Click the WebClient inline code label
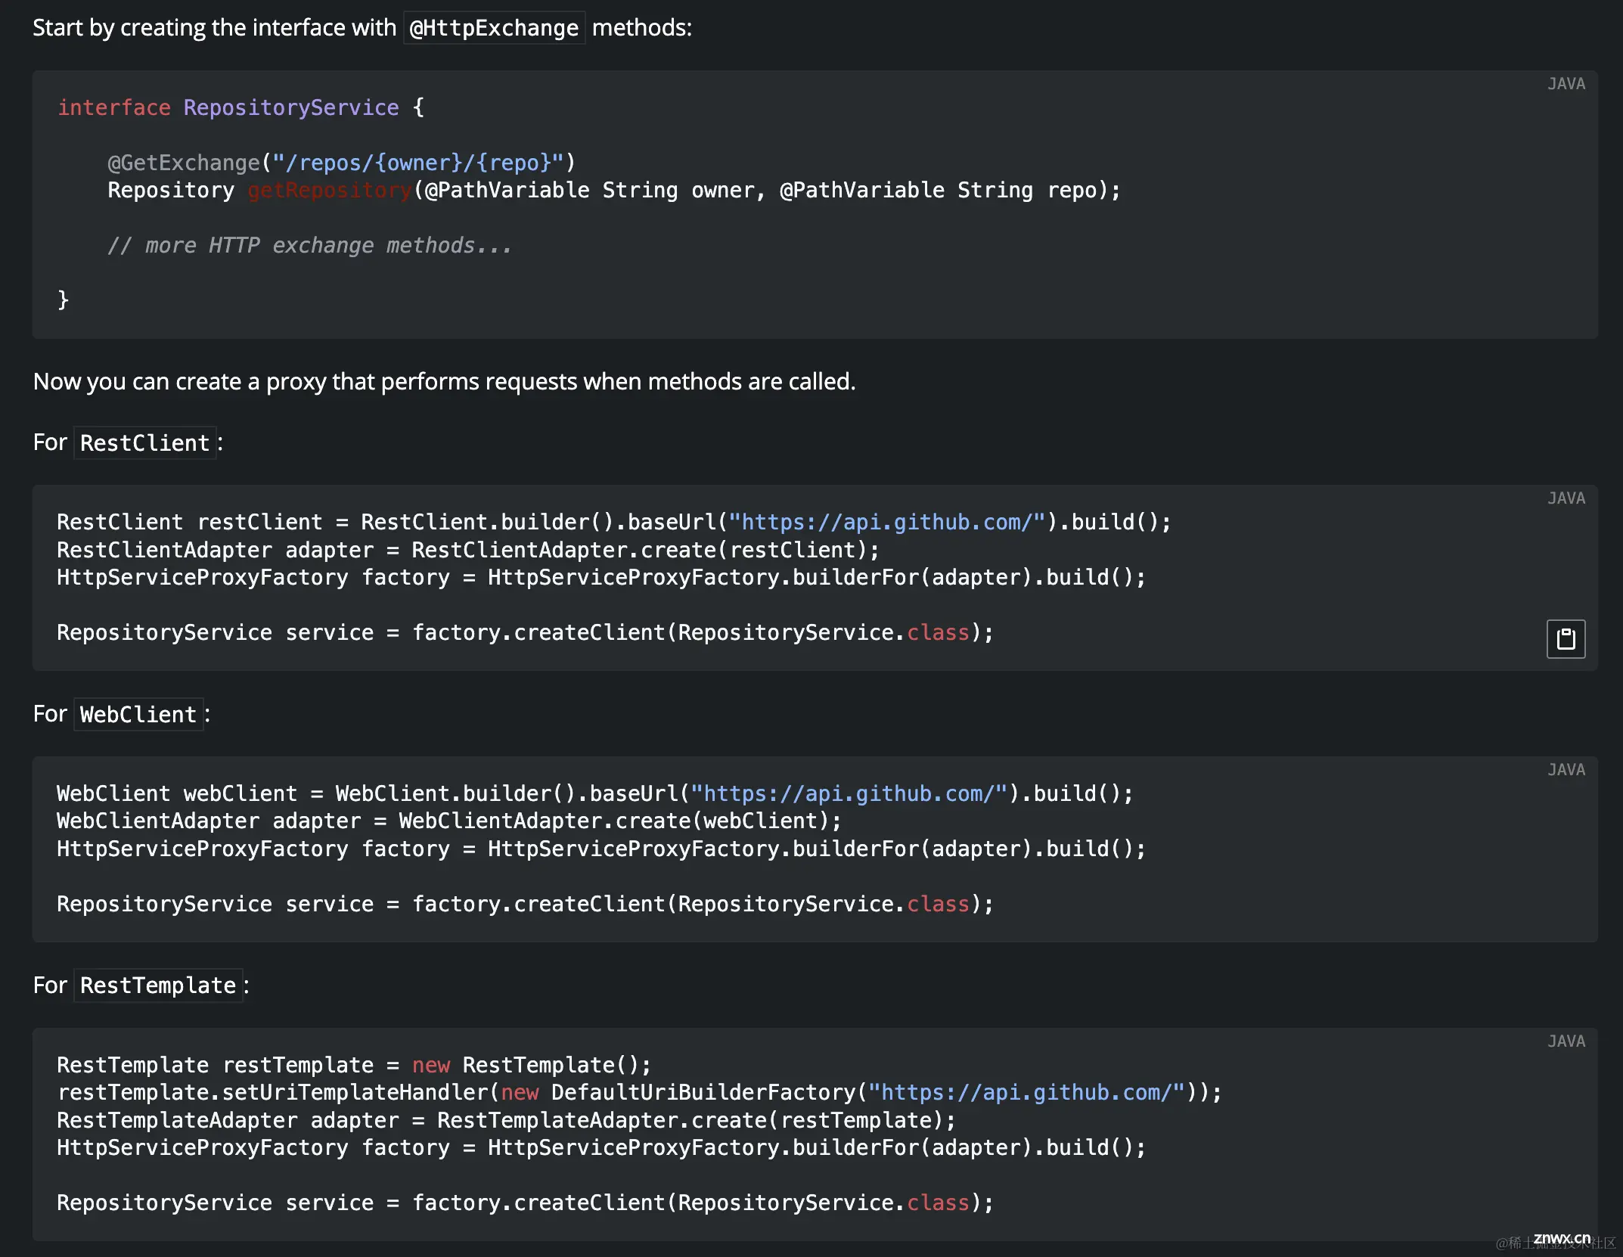The image size is (1623, 1257). point(138,714)
